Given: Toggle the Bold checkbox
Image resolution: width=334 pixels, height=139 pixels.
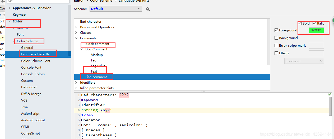Looking at the screenshot, I should point(300,23).
